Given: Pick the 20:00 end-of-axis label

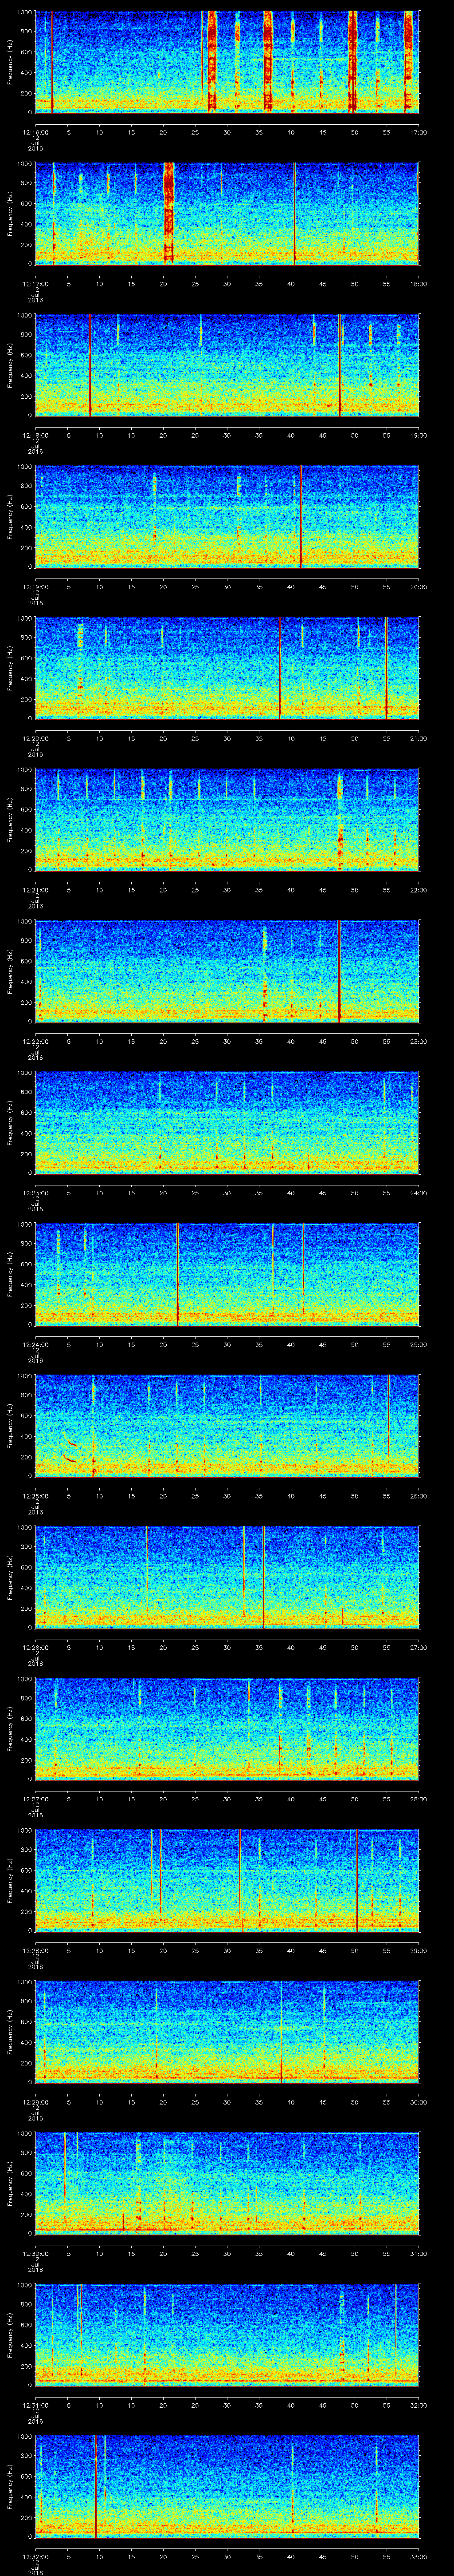Looking at the screenshot, I should pyautogui.click(x=418, y=587).
